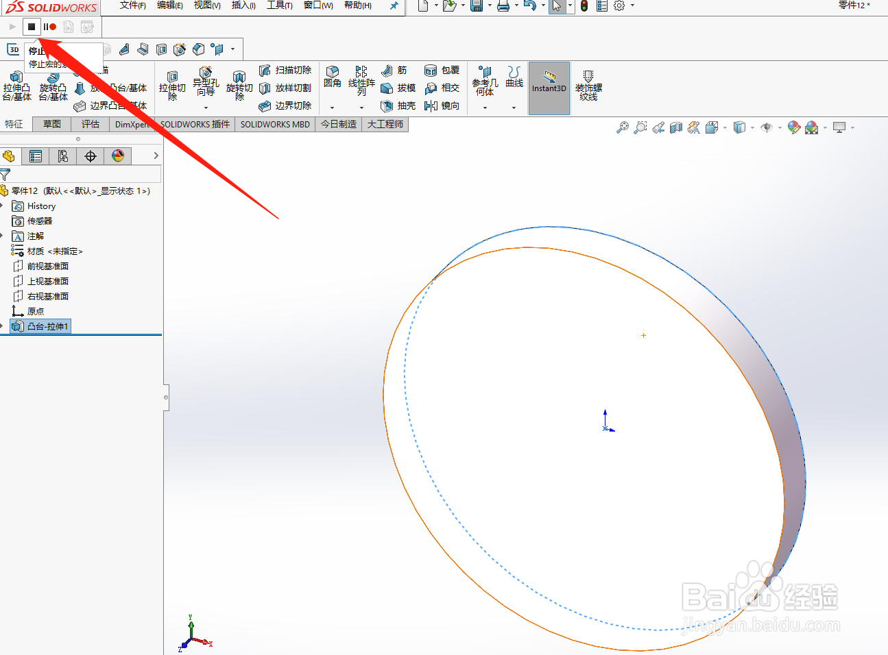Screen dimensions: 888x655
Task: Click the Linear Pattern tool
Action: point(361,81)
